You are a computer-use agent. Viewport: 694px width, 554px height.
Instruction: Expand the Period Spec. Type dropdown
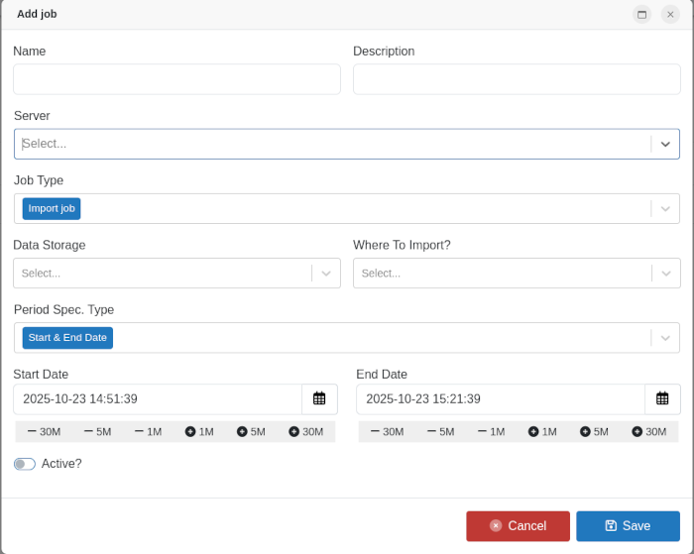665,338
